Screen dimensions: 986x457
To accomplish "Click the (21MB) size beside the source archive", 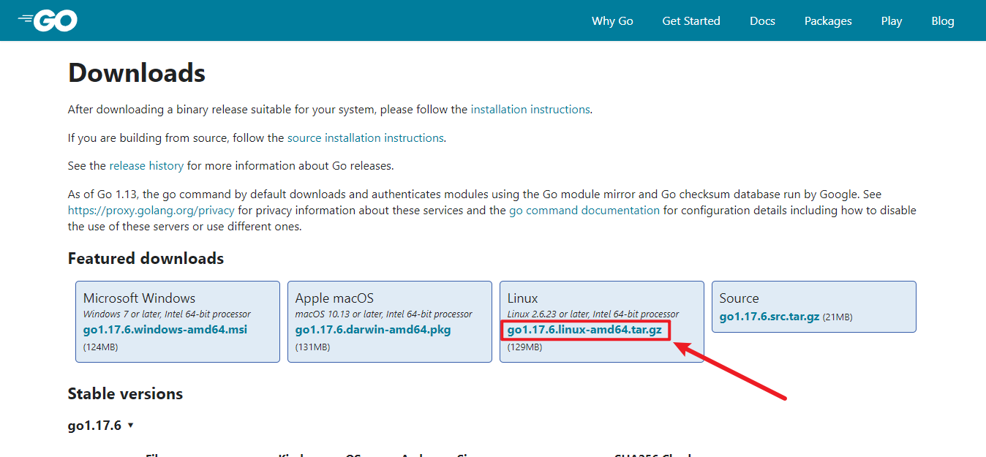I will point(838,317).
